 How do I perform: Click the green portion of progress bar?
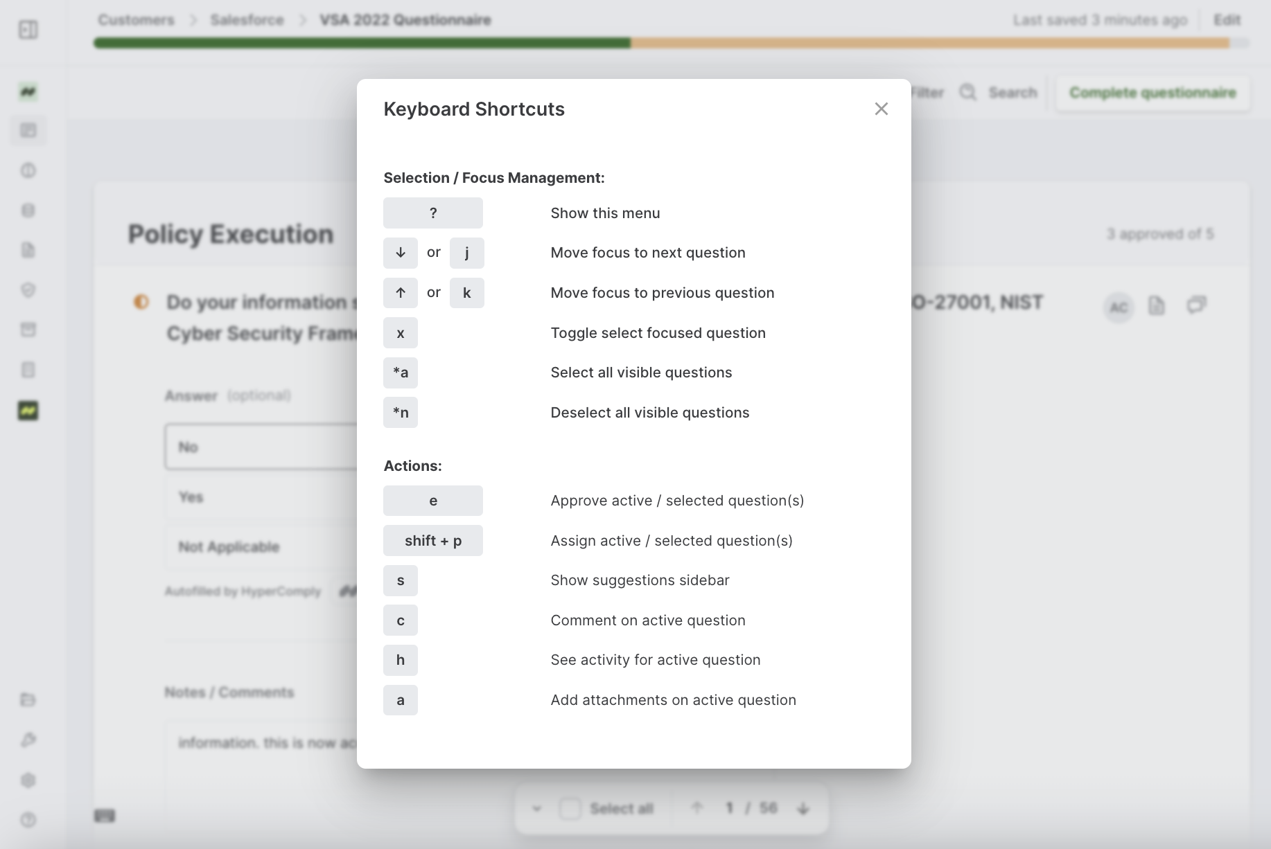point(362,43)
